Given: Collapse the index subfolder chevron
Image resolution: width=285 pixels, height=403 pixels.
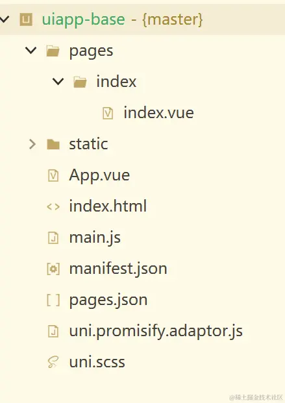Looking at the screenshot, I should click(x=58, y=82).
